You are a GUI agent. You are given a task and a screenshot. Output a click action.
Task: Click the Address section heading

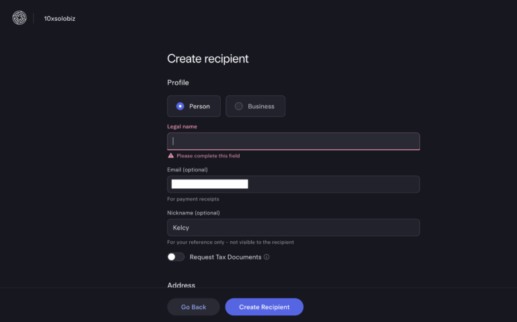pos(181,285)
